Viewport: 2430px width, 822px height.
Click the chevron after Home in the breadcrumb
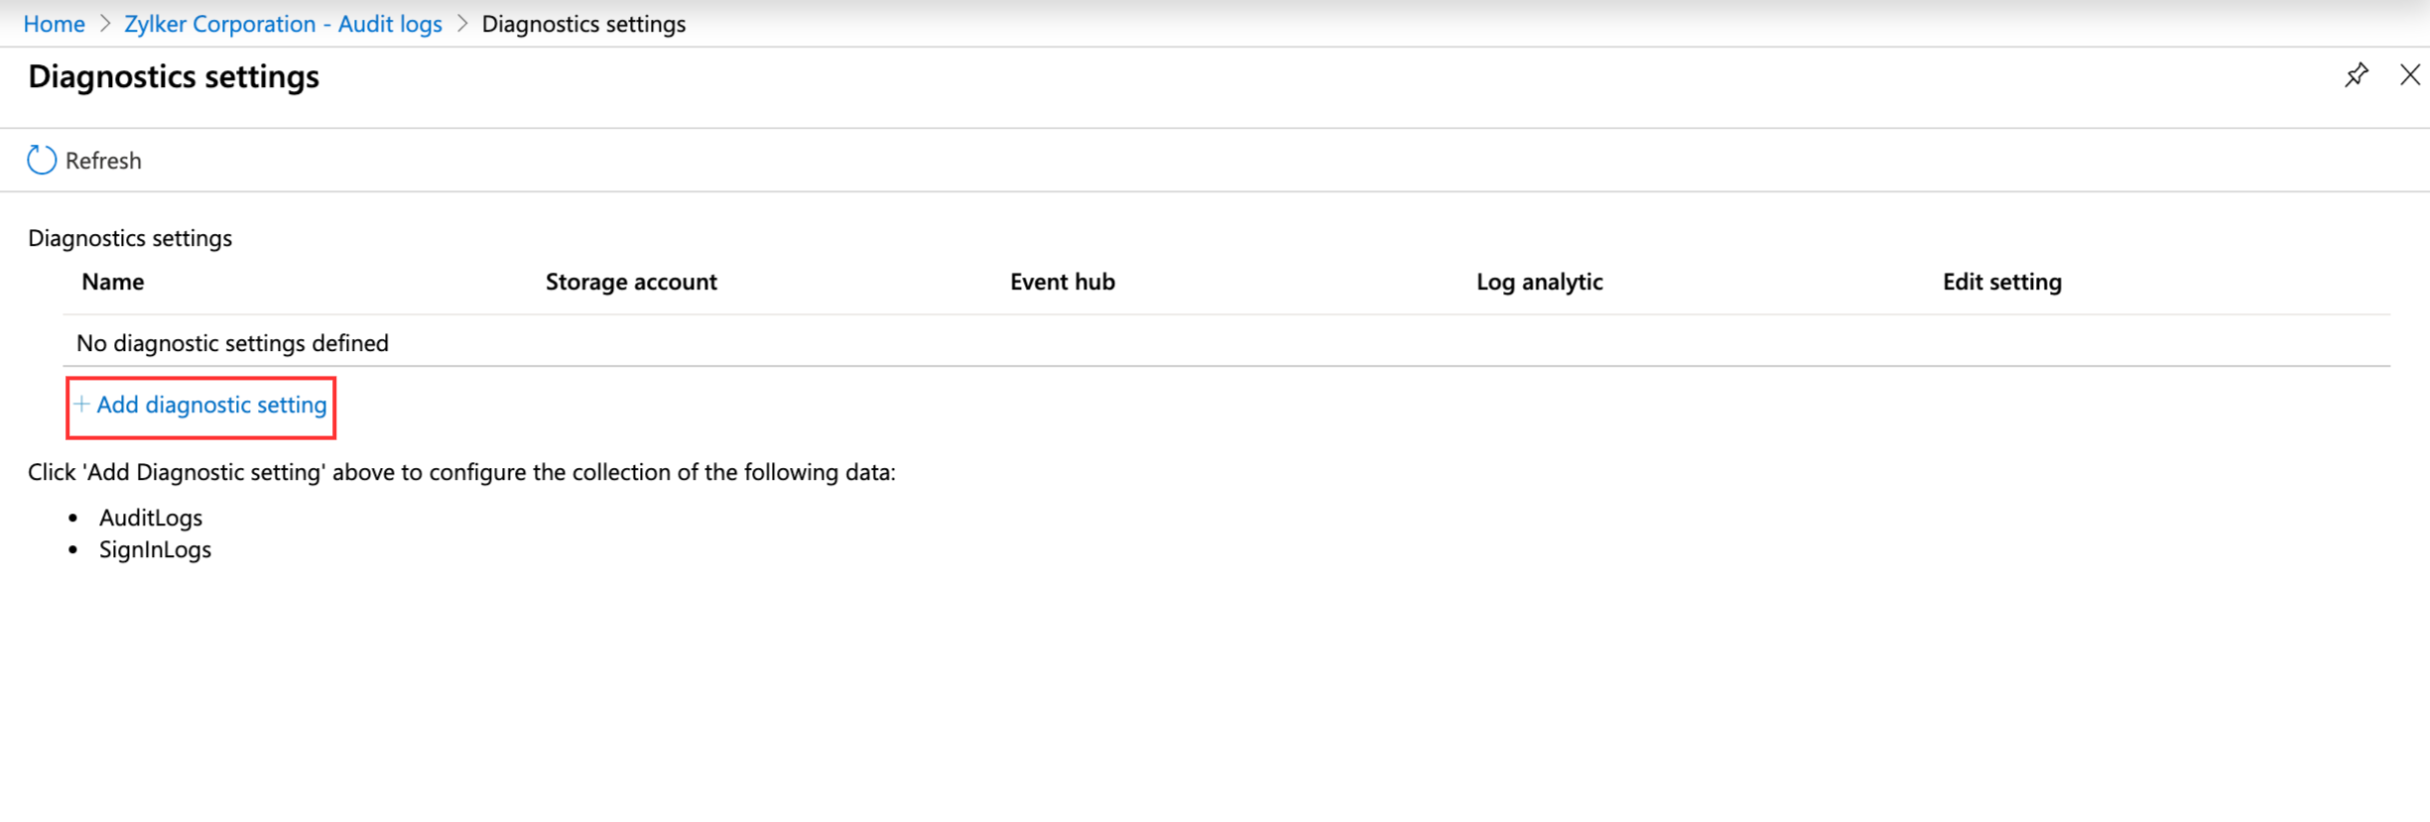pos(103,23)
